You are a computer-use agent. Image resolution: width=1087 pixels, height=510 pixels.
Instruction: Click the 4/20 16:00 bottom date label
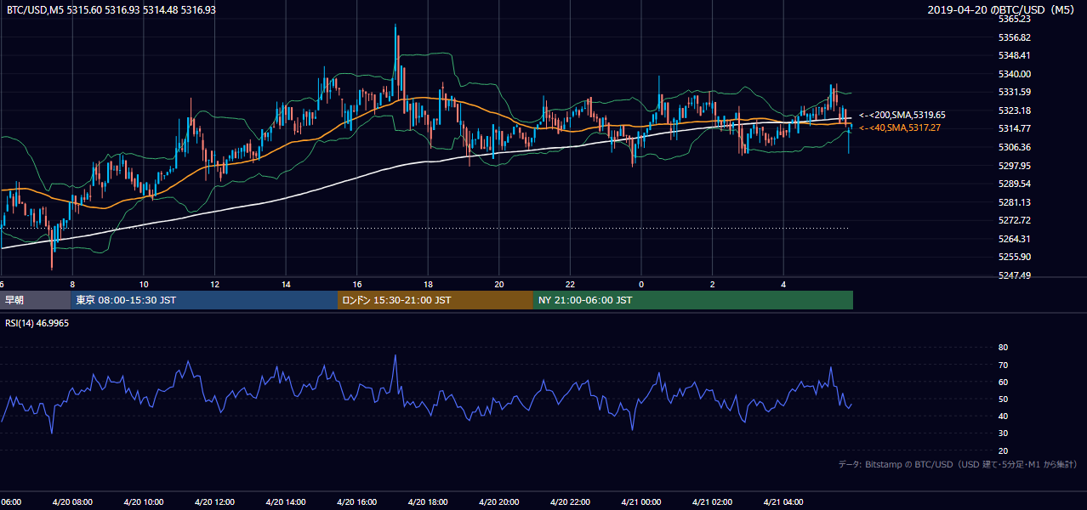pyautogui.click(x=357, y=502)
